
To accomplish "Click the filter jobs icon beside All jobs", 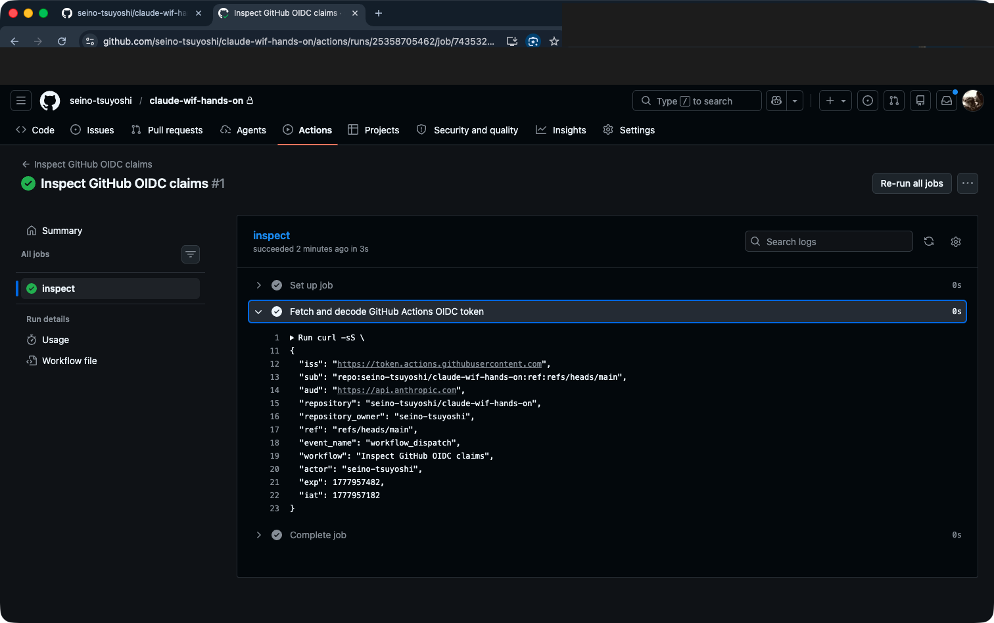I will pyautogui.click(x=191, y=254).
